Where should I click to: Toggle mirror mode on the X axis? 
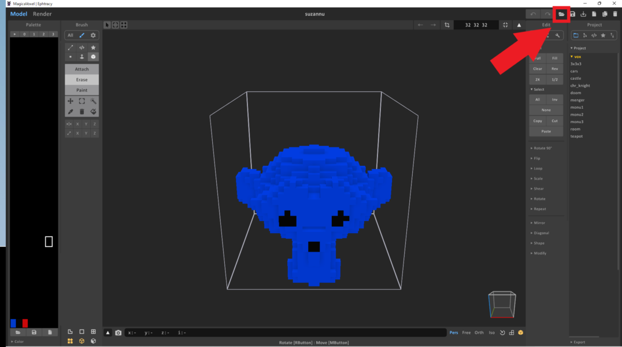[x=77, y=124]
